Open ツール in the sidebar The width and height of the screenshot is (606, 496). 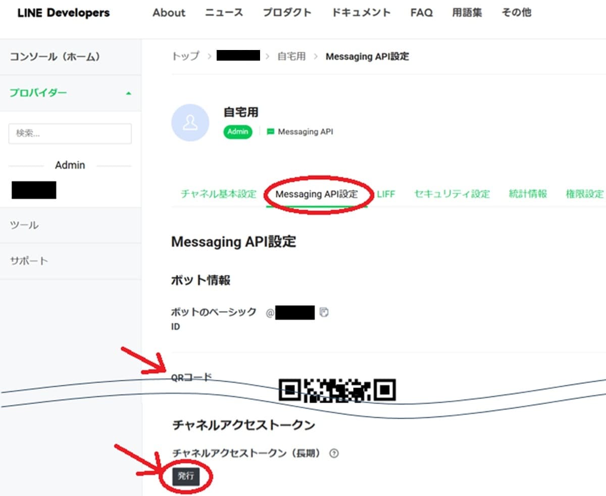pyautogui.click(x=24, y=225)
